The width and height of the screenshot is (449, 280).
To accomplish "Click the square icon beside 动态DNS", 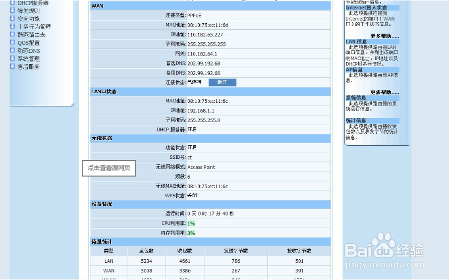I will click(x=12, y=50).
